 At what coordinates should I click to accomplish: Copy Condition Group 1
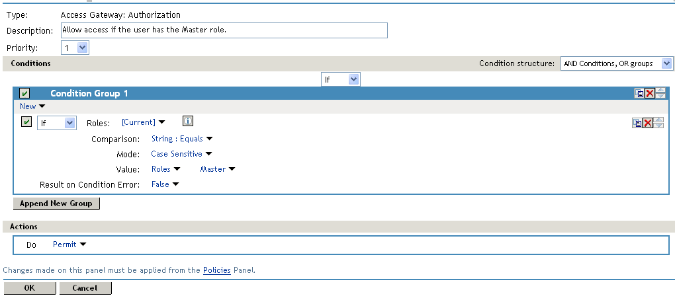click(x=639, y=94)
